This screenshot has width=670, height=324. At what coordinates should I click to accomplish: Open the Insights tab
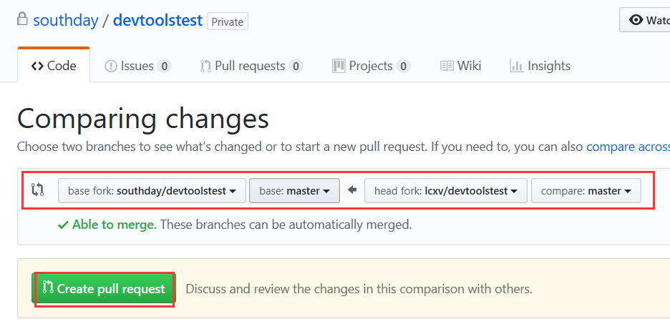point(540,66)
